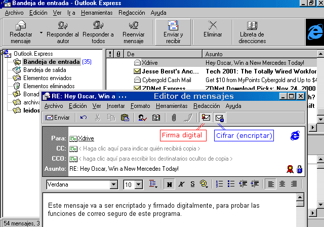
Task: Click address book icon in editor toolbar
Action: [x=156, y=118]
